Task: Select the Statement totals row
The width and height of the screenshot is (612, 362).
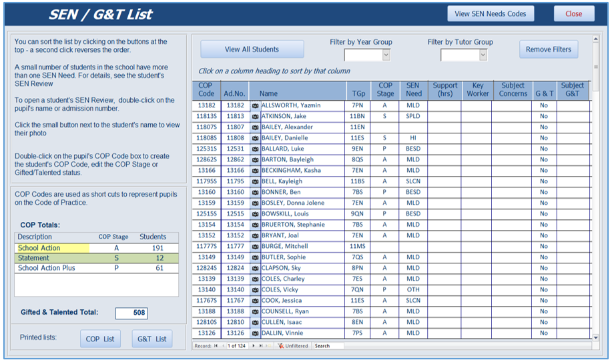Action: [96, 258]
